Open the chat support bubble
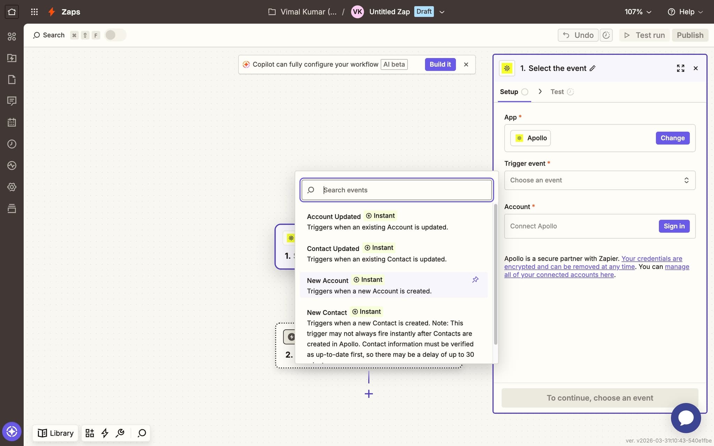Image resolution: width=714 pixels, height=446 pixels. 685,418
